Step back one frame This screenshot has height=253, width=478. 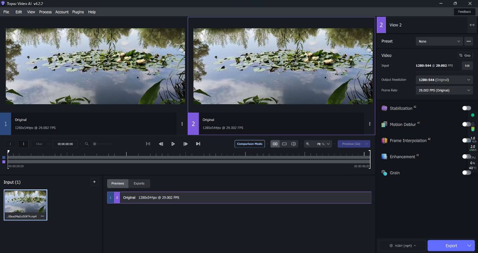[x=161, y=144]
